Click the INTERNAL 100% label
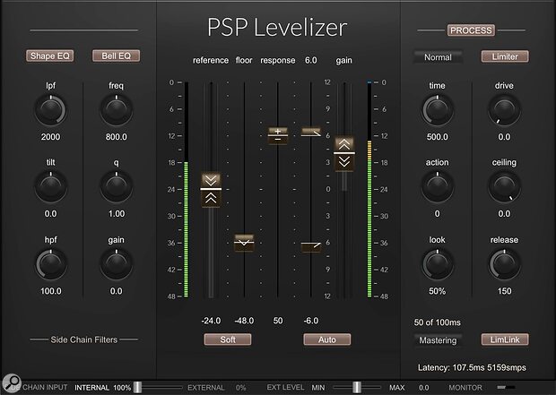The width and height of the screenshot is (556, 395). (102, 388)
